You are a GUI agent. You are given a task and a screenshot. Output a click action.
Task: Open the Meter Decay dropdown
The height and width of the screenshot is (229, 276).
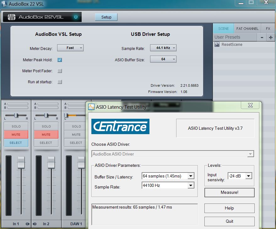tap(70, 48)
